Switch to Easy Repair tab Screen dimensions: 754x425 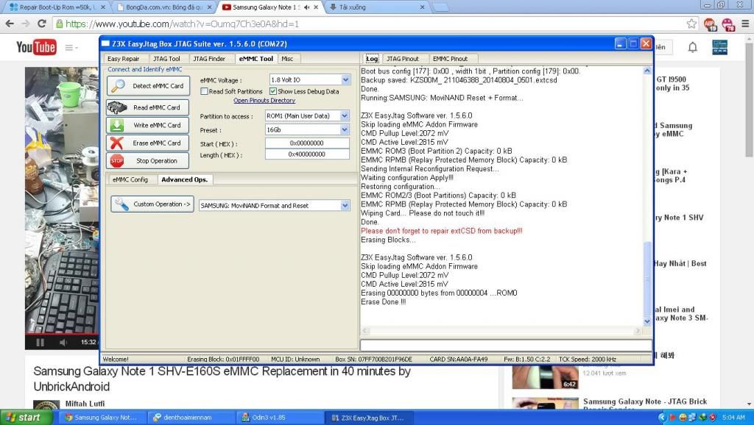pyautogui.click(x=124, y=59)
